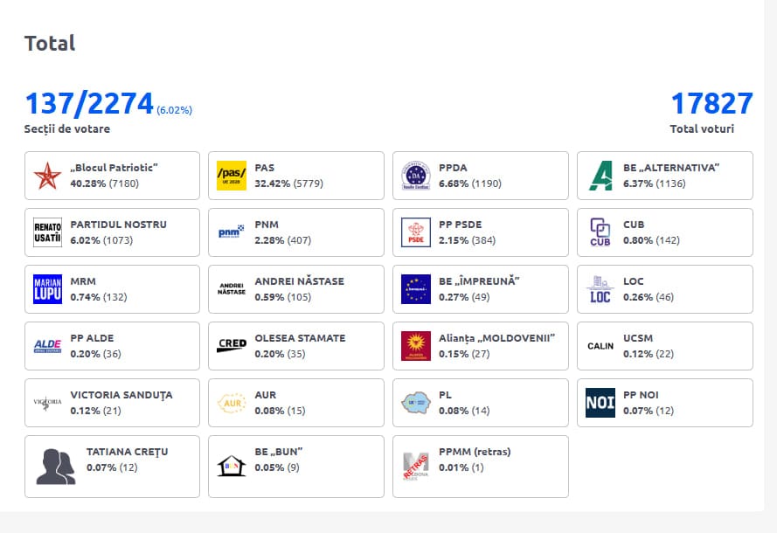Click the PPDA round blue emblem

point(416,176)
